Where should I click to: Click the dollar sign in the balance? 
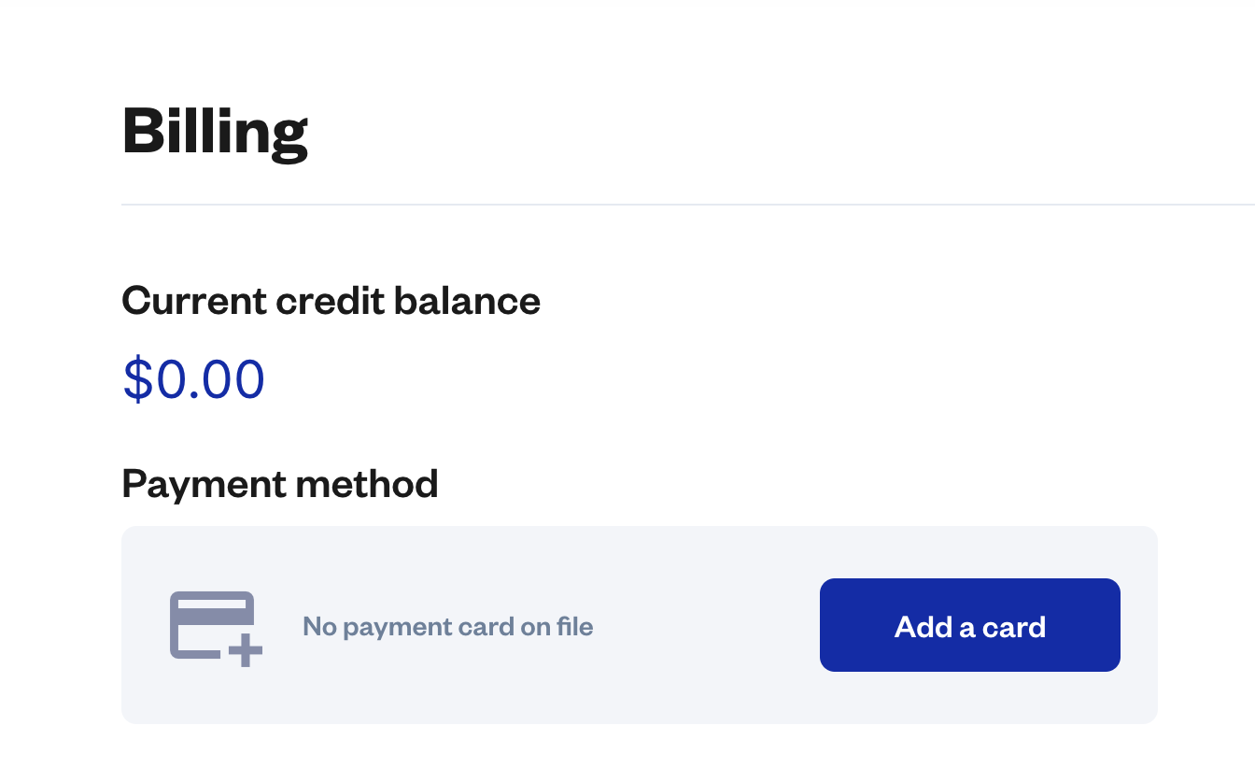(x=136, y=379)
